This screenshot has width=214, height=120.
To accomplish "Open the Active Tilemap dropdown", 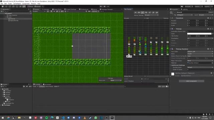I will point(151,15).
